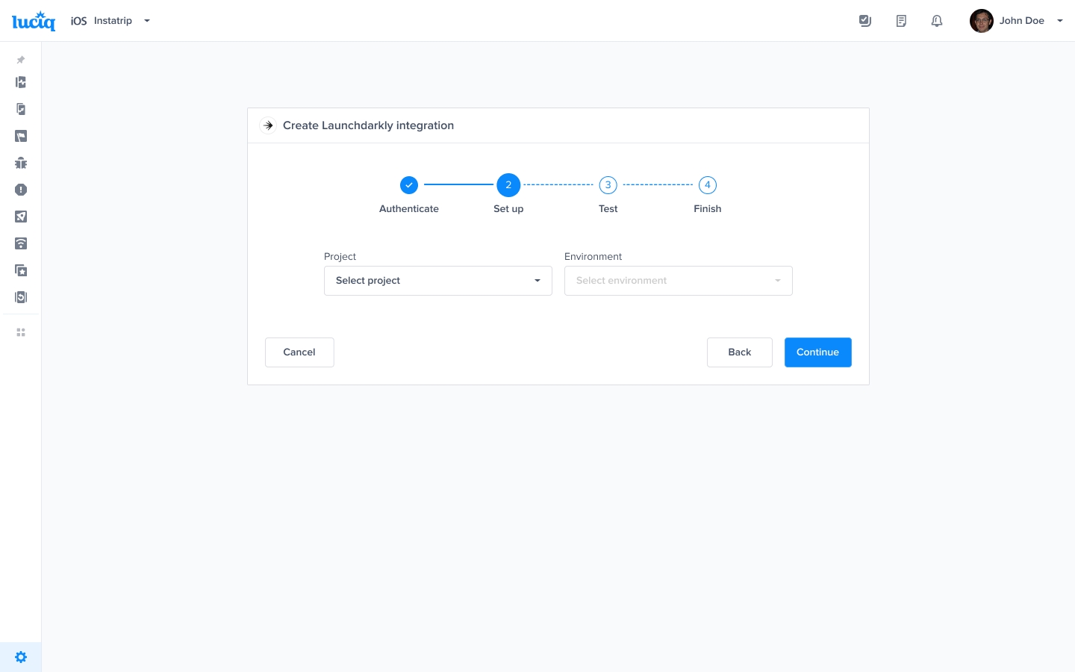Image resolution: width=1075 pixels, height=672 pixels.
Task: Click the grid dots icon in sidebar
Action: pyautogui.click(x=21, y=332)
